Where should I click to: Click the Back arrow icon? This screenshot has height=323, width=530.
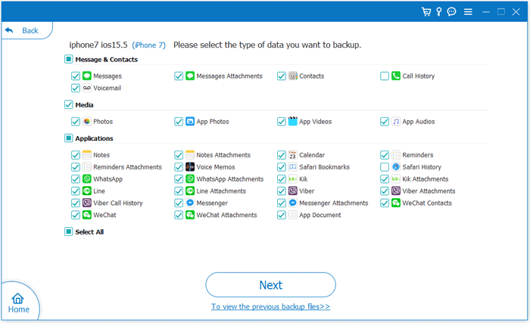click(9, 30)
